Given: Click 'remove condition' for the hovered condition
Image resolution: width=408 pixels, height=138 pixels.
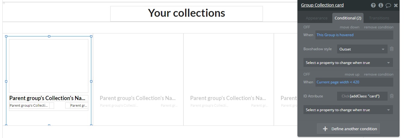Looking at the screenshot, I should [379, 27].
